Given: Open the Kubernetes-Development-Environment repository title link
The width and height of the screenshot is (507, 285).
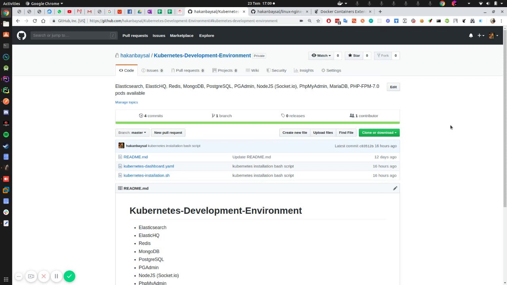Looking at the screenshot, I should [x=202, y=55].
